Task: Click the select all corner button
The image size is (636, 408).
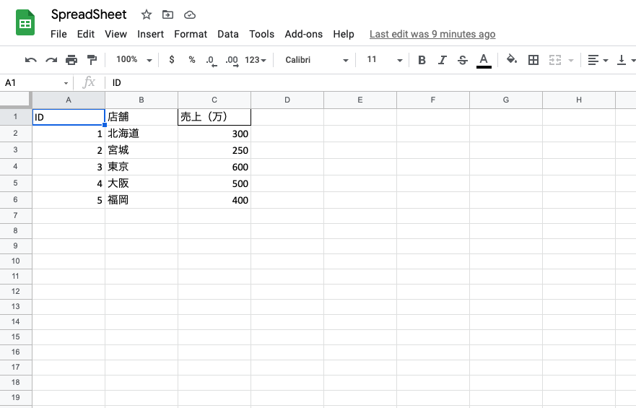Action: (x=16, y=100)
